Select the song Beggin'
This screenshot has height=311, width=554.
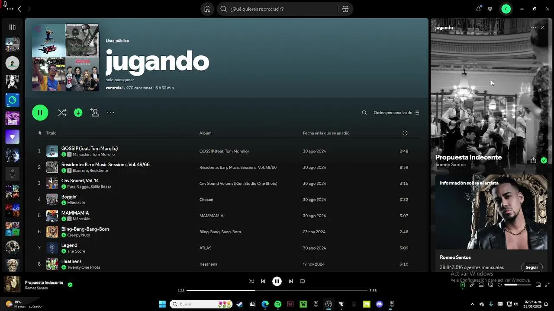coord(69,197)
